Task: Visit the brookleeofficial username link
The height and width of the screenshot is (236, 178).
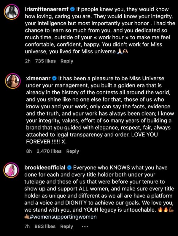Action: pos(45,167)
